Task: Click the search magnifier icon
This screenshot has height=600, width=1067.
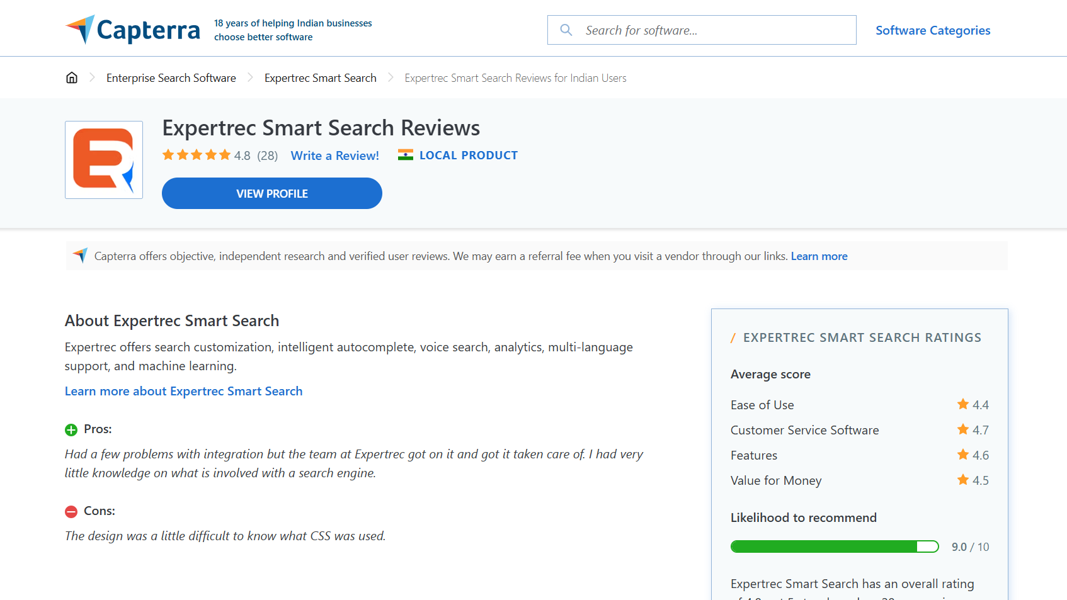Action: click(566, 30)
